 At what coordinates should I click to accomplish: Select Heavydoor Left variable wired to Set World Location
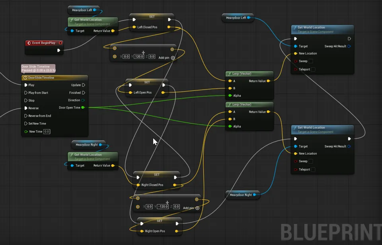click(238, 18)
